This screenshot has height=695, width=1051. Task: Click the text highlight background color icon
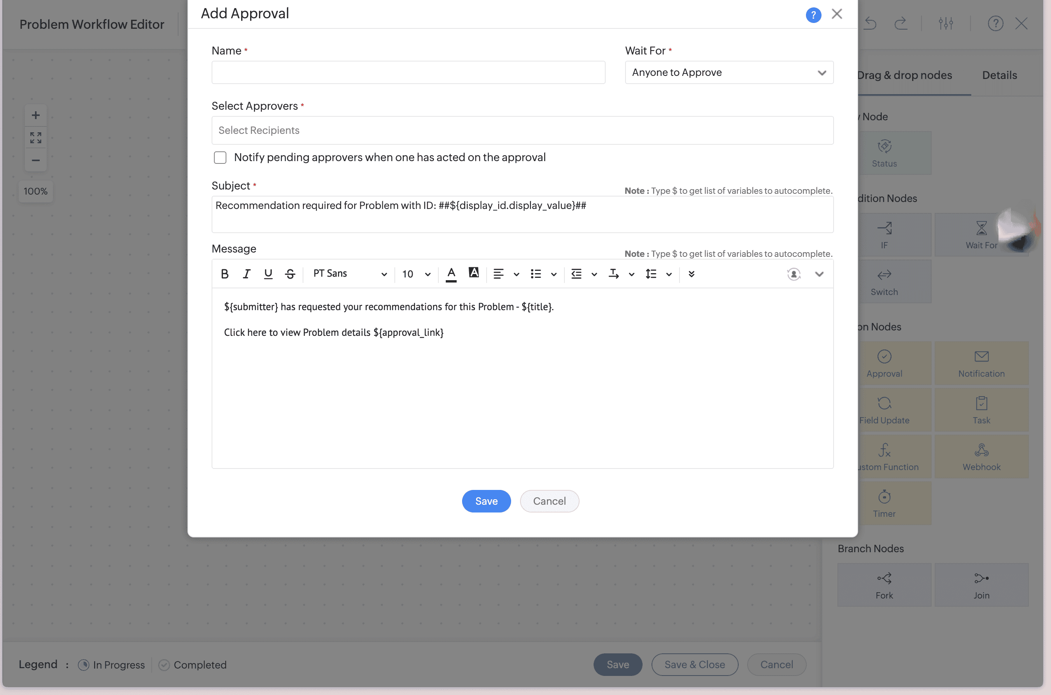474,273
